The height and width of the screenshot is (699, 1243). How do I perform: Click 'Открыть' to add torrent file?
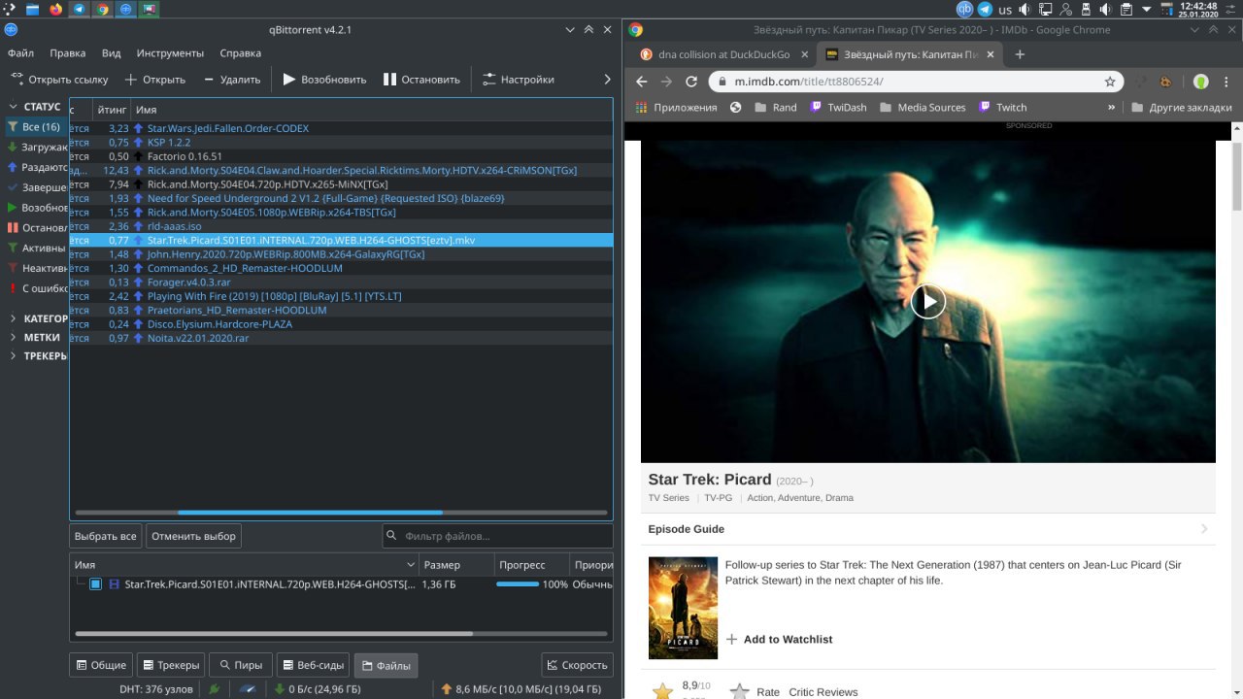154,80
